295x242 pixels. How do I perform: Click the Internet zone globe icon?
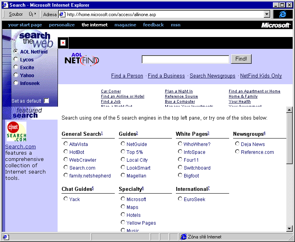point(183,237)
